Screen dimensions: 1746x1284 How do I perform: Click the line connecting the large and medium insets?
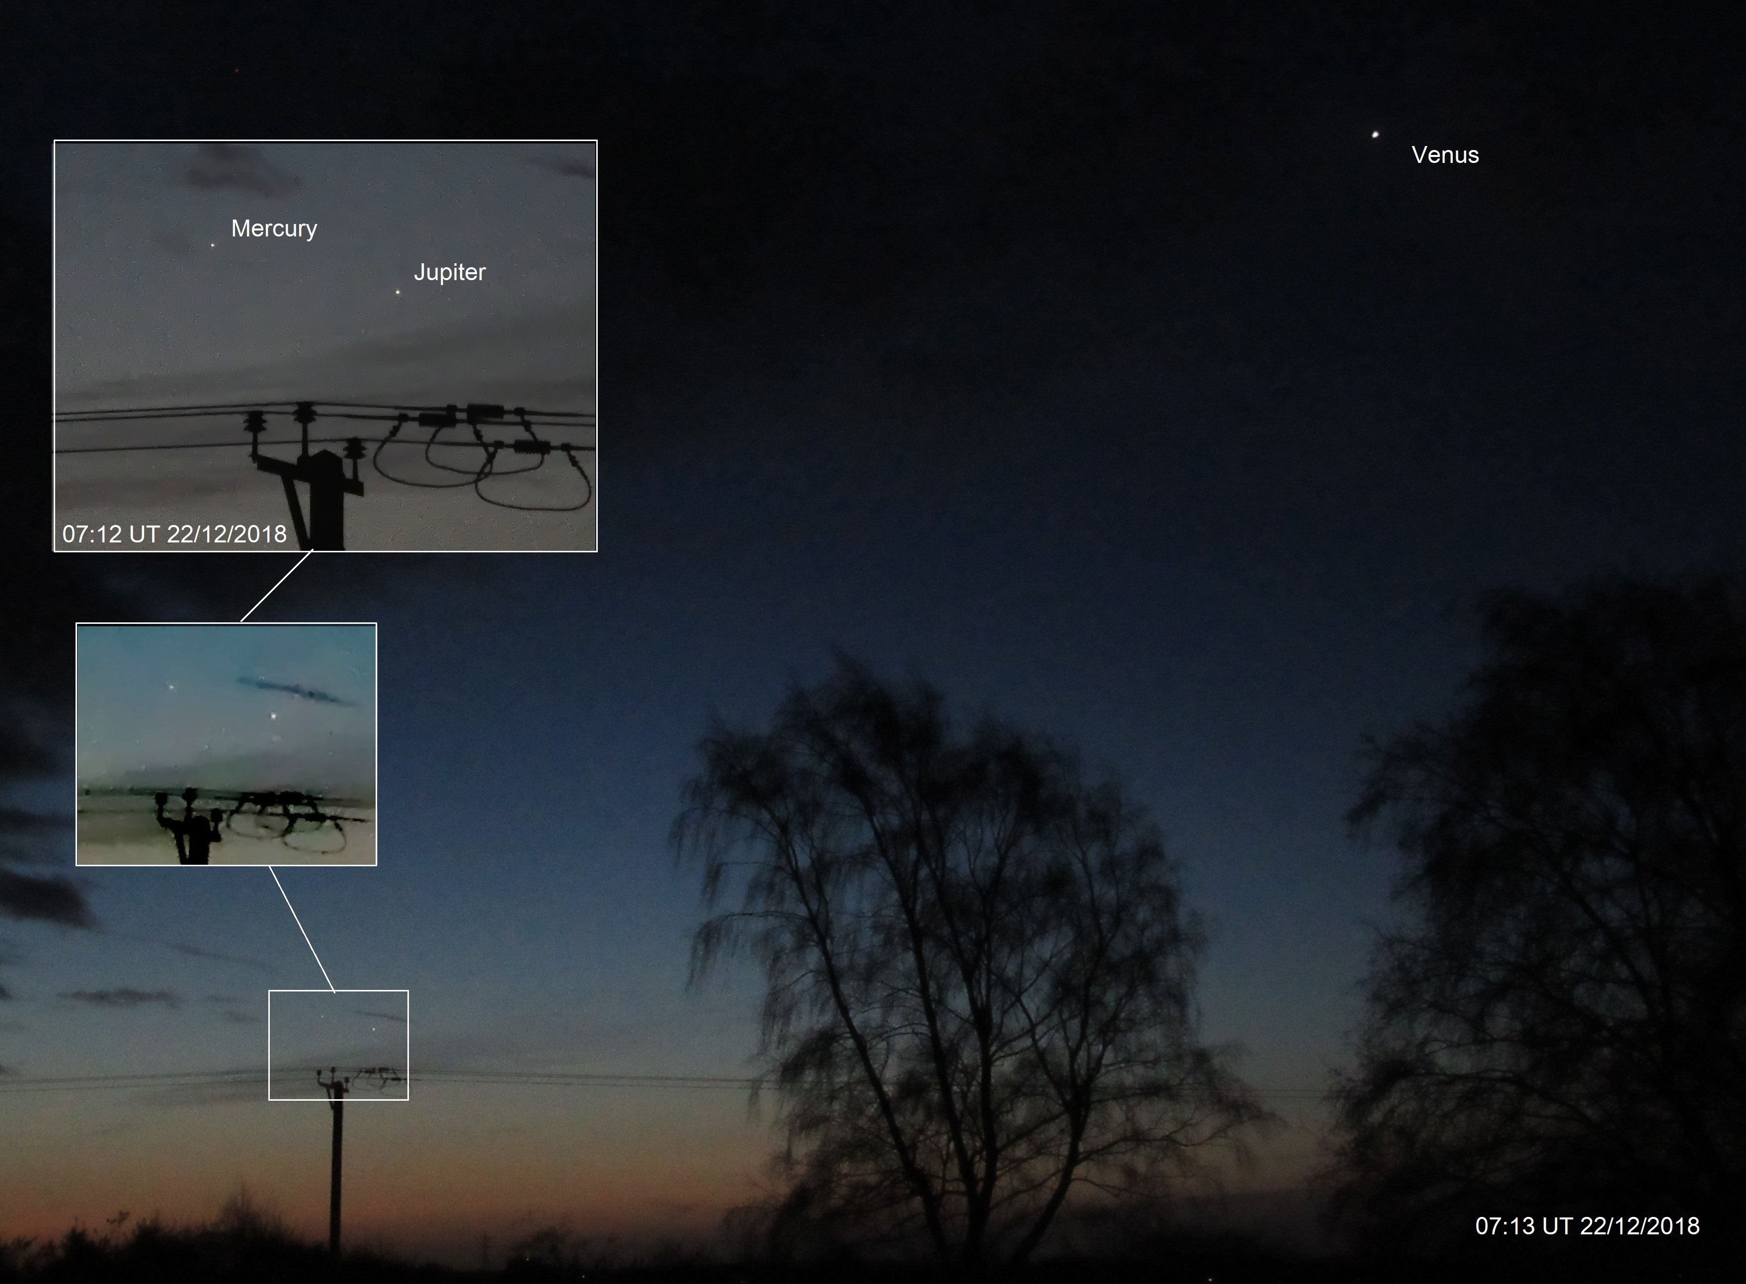point(276,587)
